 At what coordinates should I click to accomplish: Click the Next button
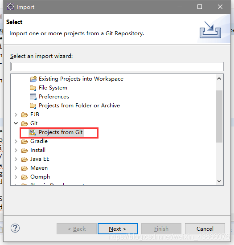(x=118, y=229)
